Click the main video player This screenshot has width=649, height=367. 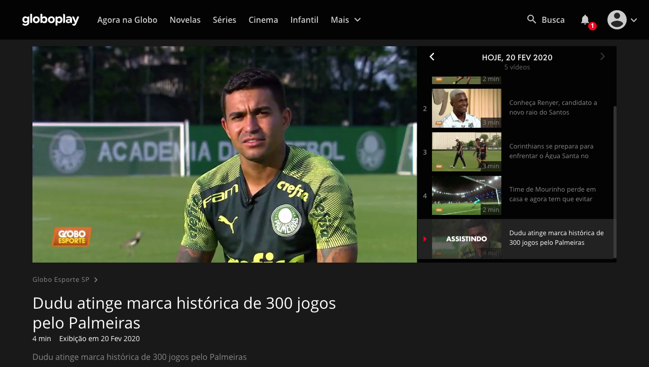[x=225, y=155]
